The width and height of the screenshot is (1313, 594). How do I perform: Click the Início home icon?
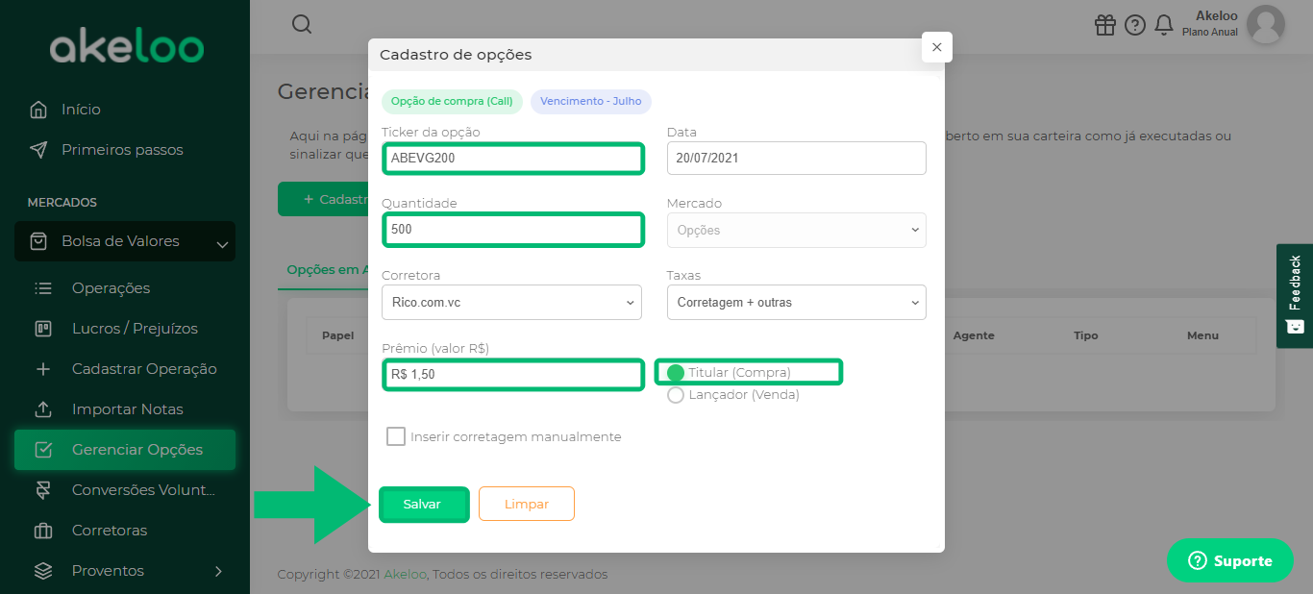38,110
